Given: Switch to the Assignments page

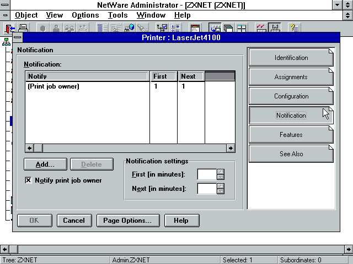Looking at the screenshot, I should click(x=291, y=77).
